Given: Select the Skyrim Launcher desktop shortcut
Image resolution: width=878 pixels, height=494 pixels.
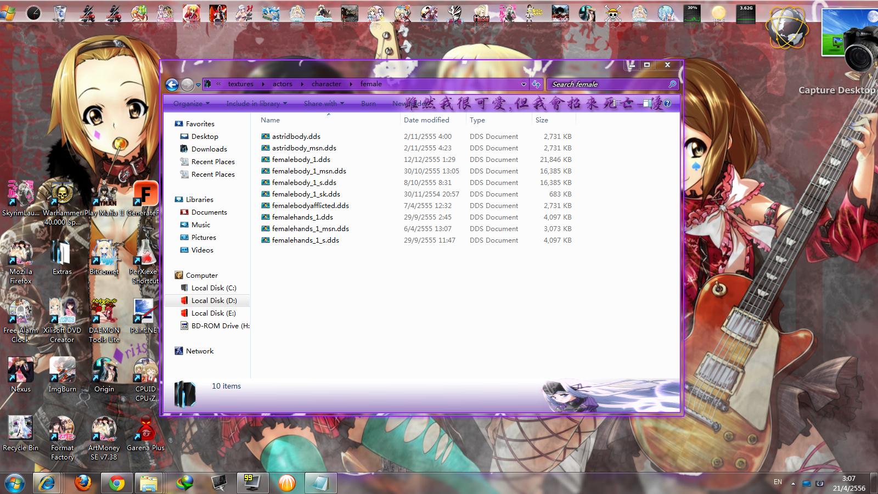Looking at the screenshot, I should (x=21, y=199).
